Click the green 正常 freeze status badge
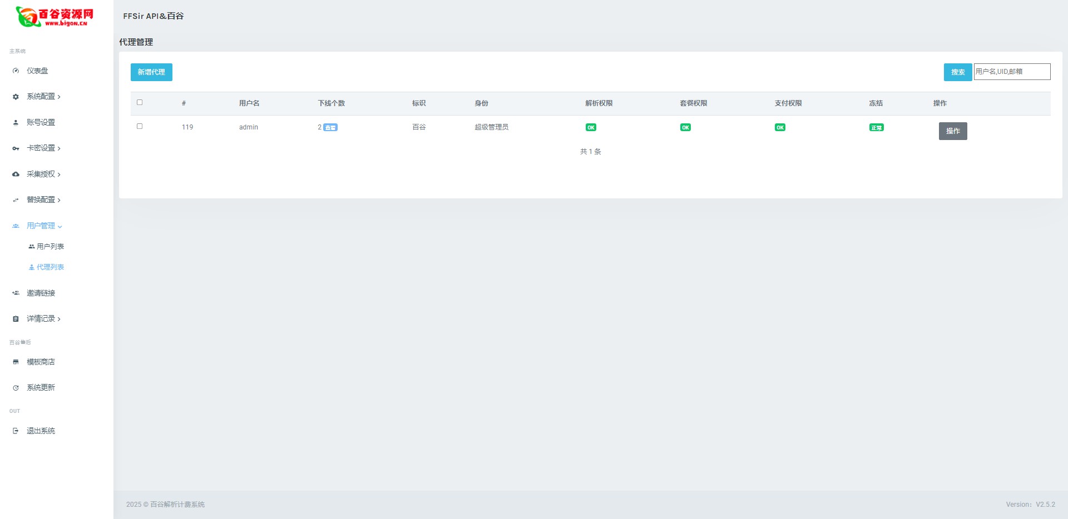 (x=876, y=128)
